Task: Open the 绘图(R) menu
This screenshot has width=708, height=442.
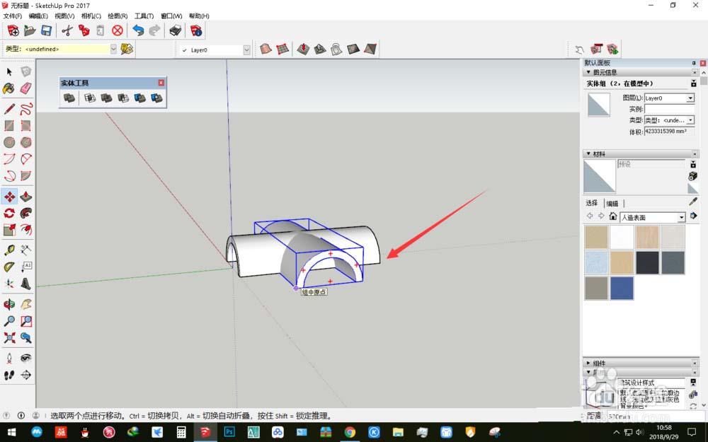Action: click(118, 16)
